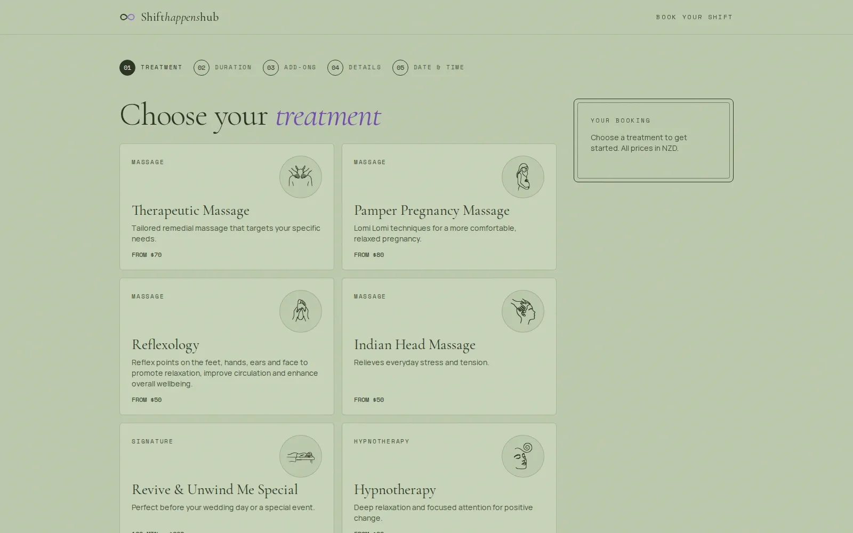Click the Therapeutic Massage shoulders icon
This screenshot has height=533, width=853.
pyautogui.click(x=301, y=177)
